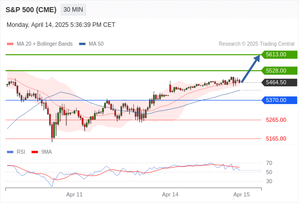
Task: Click the 5528.00 resistance price tag
Action: point(279,71)
